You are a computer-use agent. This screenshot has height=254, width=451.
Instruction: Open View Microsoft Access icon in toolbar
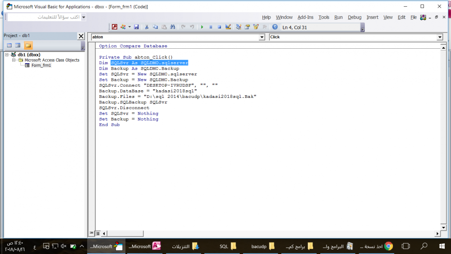(115, 27)
